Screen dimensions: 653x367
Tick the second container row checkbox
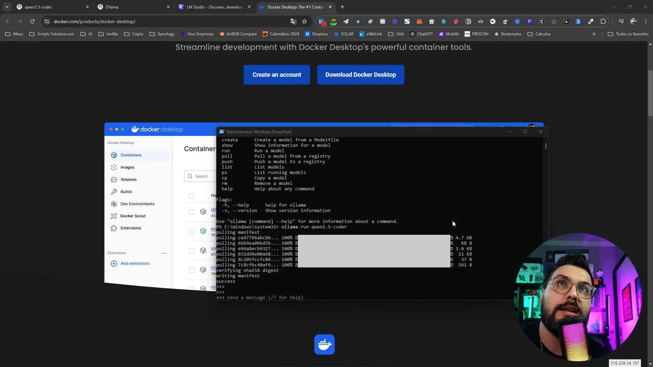tap(192, 231)
